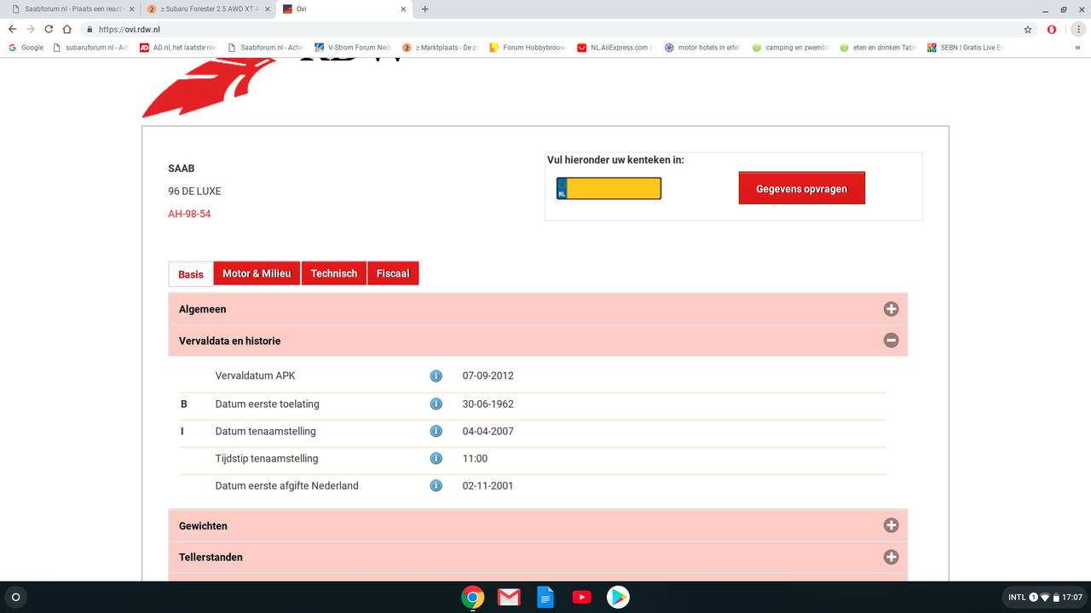
Task: Show info for Datum tenaamstelling
Action: [x=436, y=431]
